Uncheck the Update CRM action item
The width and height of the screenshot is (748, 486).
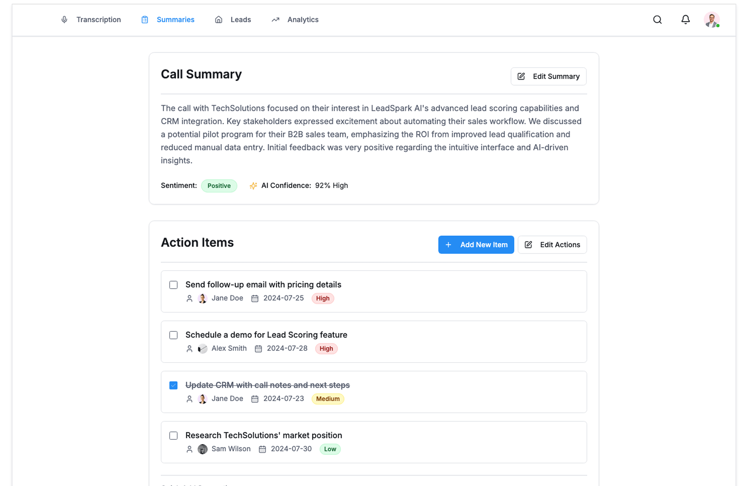[173, 386]
